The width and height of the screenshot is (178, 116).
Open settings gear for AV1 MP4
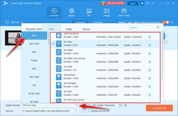(x=150, y=70)
